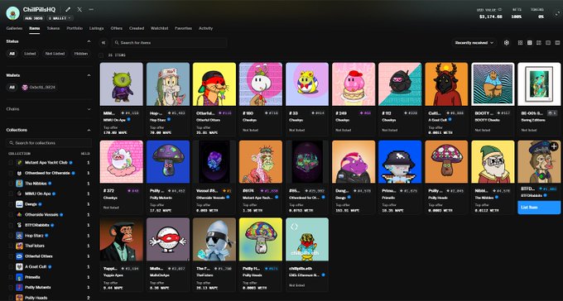Tick the select-all checkbox beside the items count
The width and height of the screenshot is (563, 301).
pyautogui.click(x=102, y=55)
